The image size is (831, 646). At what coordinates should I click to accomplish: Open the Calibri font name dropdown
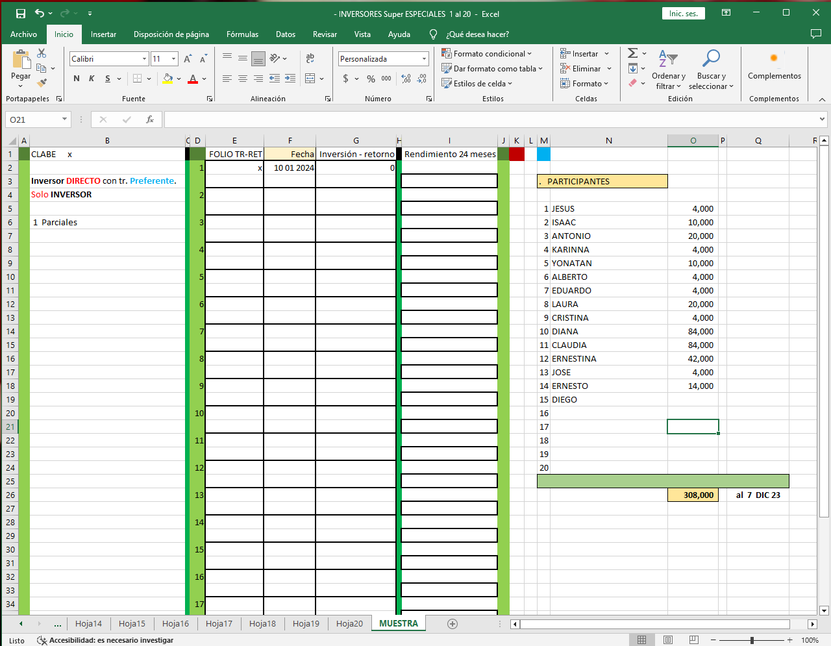pyautogui.click(x=144, y=59)
